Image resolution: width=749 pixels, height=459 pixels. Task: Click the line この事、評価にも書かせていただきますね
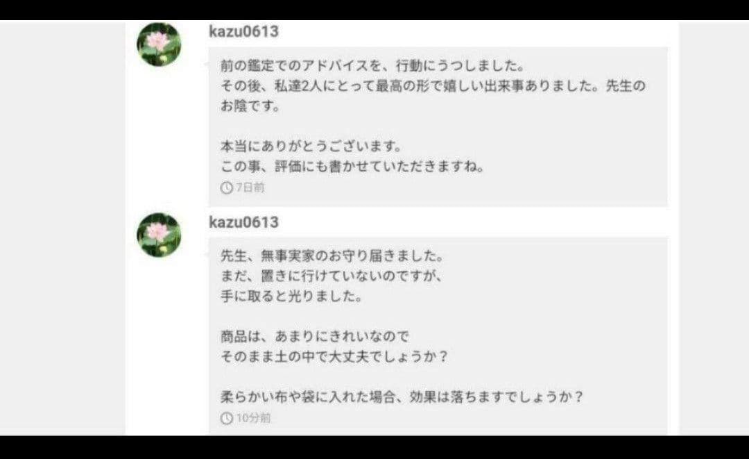pyautogui.click(x=352, y=167)
